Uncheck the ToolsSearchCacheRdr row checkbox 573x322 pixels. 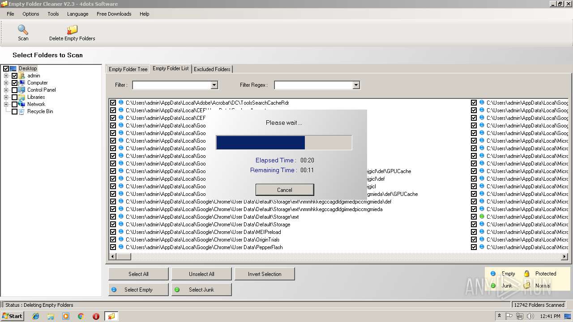tap(113, 103)
